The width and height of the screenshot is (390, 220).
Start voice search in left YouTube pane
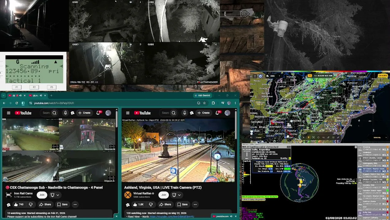click(65, 113)
